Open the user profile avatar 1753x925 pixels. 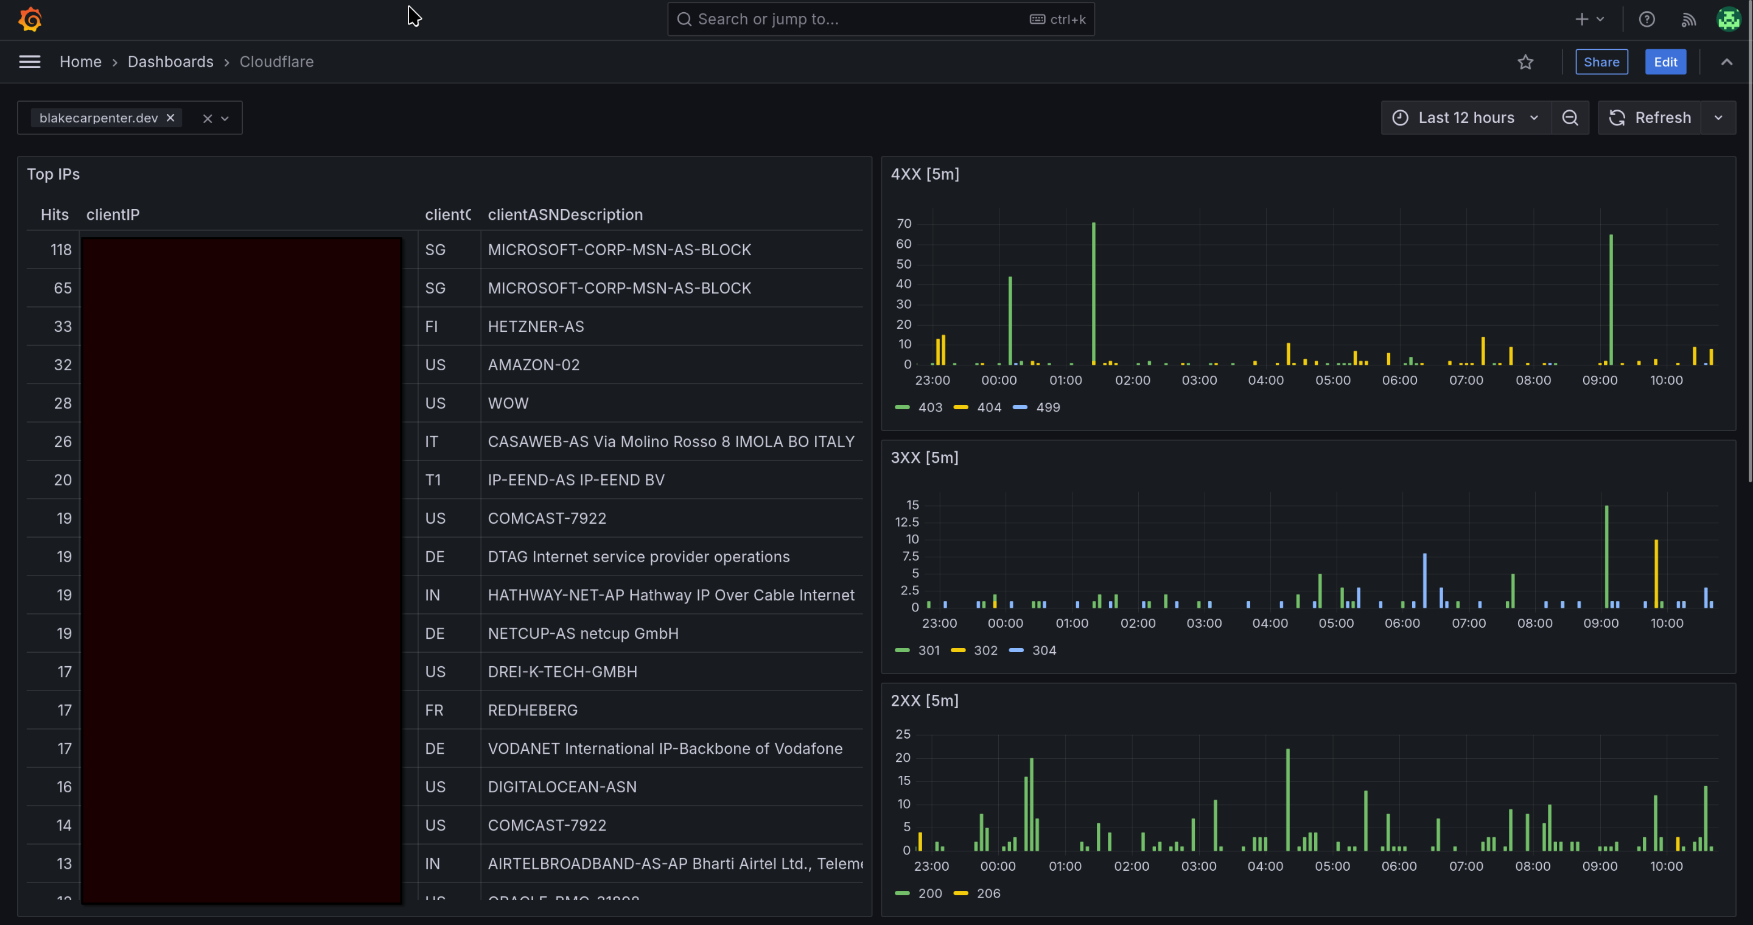[1729, 19]
